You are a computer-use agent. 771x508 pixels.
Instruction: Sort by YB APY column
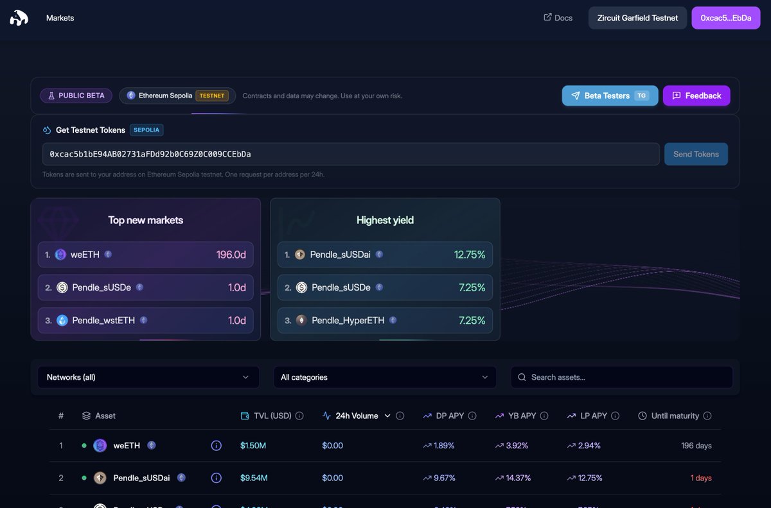click(515, 416)
